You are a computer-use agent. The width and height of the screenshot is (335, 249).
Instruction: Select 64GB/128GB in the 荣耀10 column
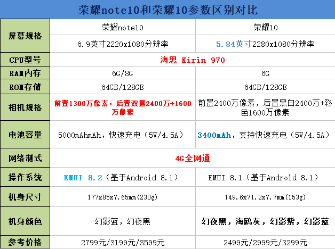(265, 87)
